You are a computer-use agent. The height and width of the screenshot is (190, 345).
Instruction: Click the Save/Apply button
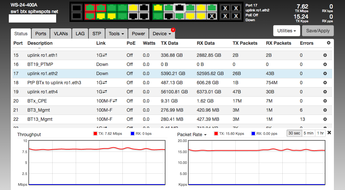coord(318,31)
